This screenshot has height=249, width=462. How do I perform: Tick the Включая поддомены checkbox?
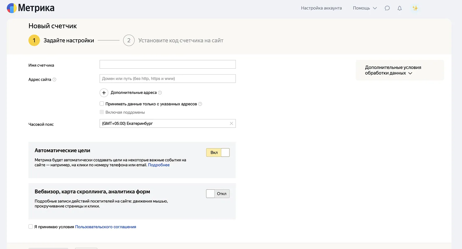102,112
